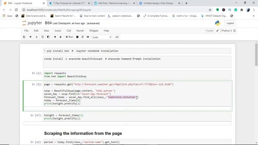Click the tonight = forecast_items[1] code line
258x145 pixels.
tap(64, 115)
